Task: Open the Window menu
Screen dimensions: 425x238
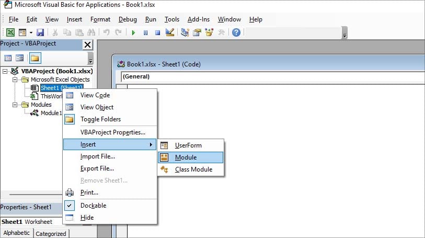Action: click(x=229, y=19)
